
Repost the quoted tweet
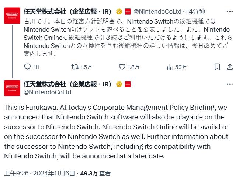pyautogui.click(x=75, y=67)
